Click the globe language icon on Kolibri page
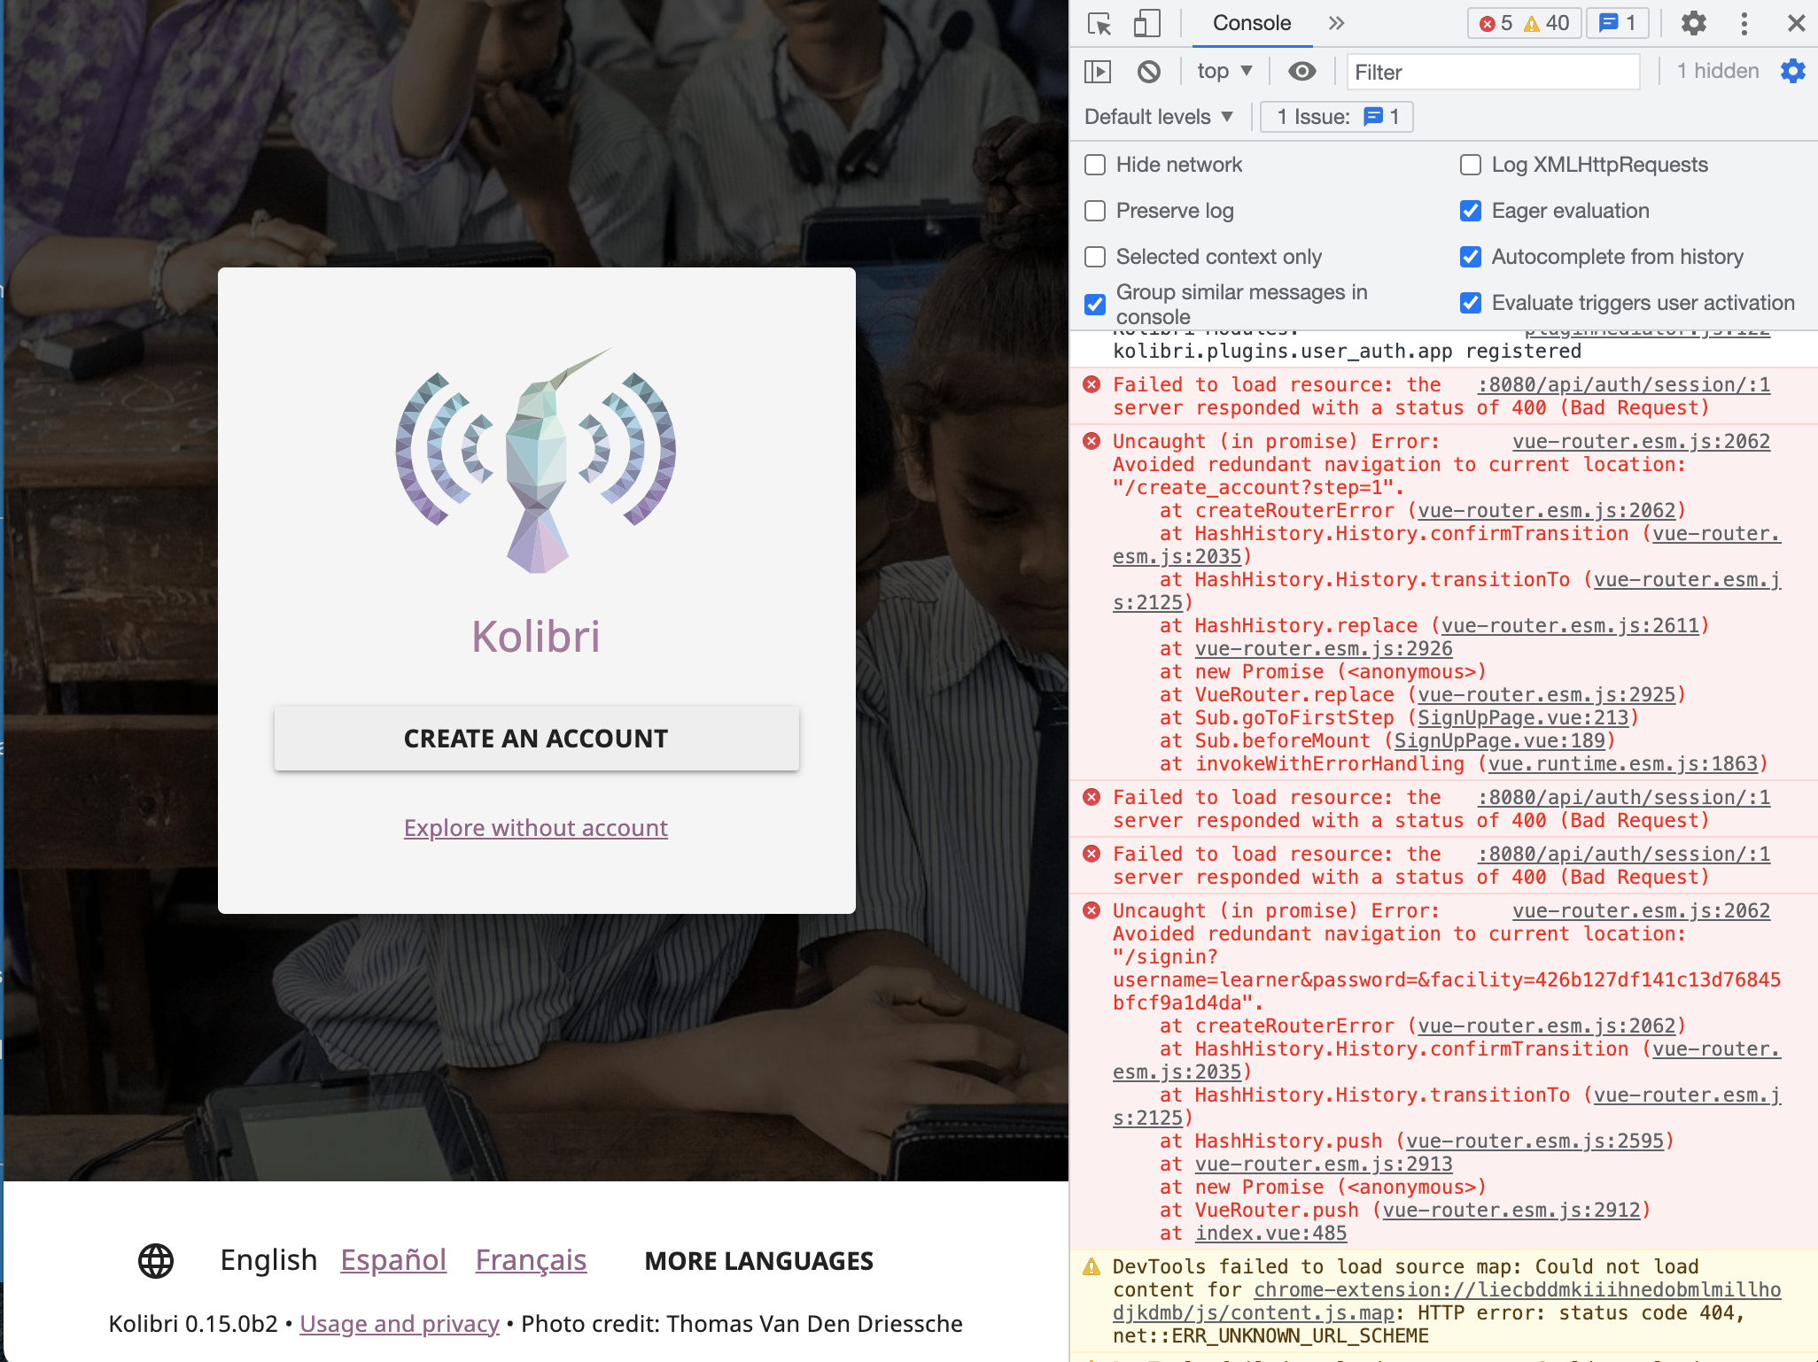 click(x=158, y=1259)
